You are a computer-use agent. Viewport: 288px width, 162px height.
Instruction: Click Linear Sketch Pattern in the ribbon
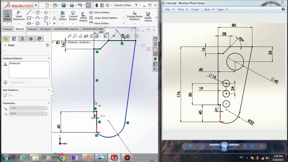103,18
